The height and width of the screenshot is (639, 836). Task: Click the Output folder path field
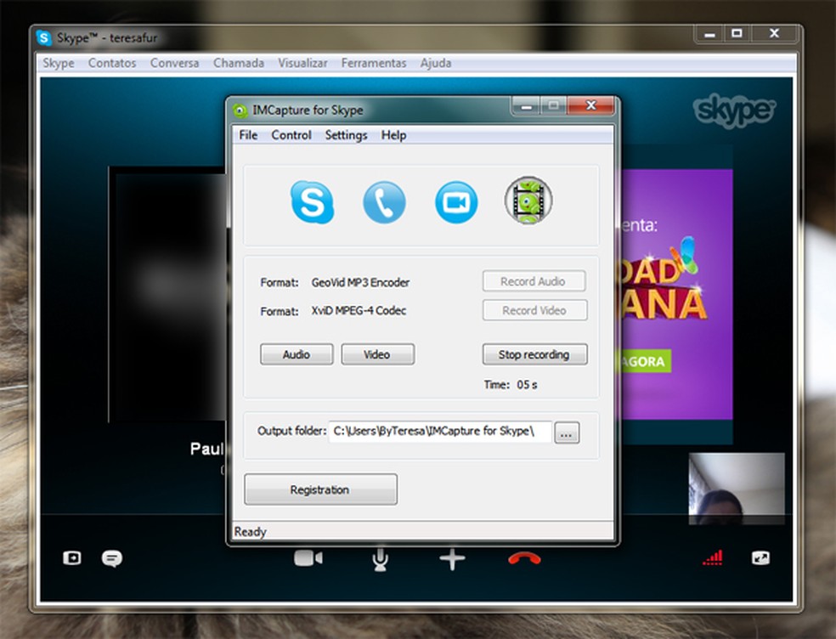click(440, 431)
